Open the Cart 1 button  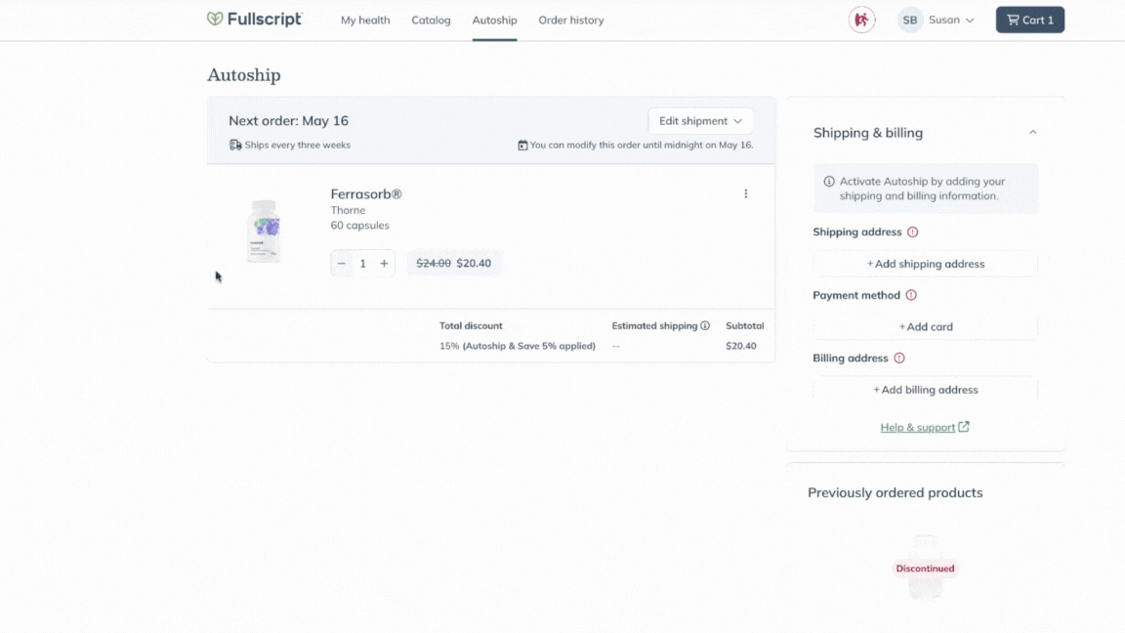coord(1029,21)
